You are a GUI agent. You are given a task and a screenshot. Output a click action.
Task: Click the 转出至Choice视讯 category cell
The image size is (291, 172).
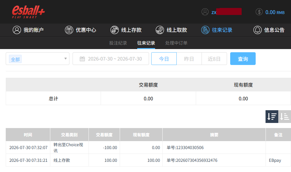click(x=69, y=147)
